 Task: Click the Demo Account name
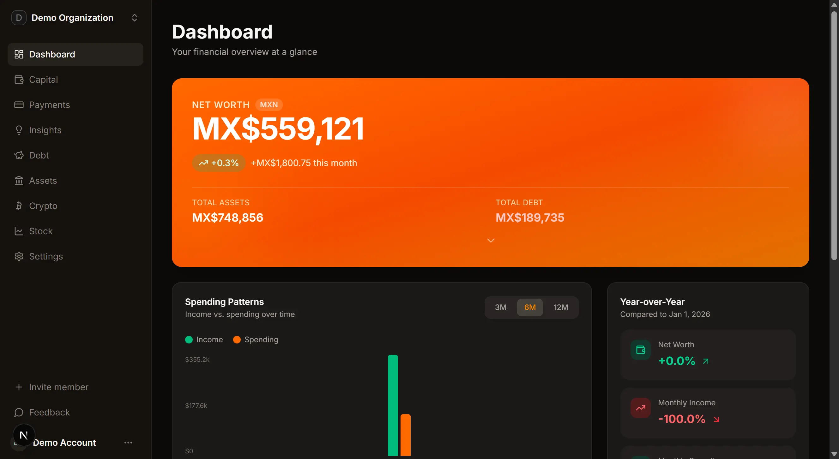pyautogui.click(x=64, y=442)
